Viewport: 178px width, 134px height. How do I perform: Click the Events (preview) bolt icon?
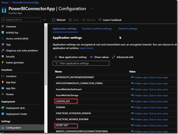[x=3, y=63]
